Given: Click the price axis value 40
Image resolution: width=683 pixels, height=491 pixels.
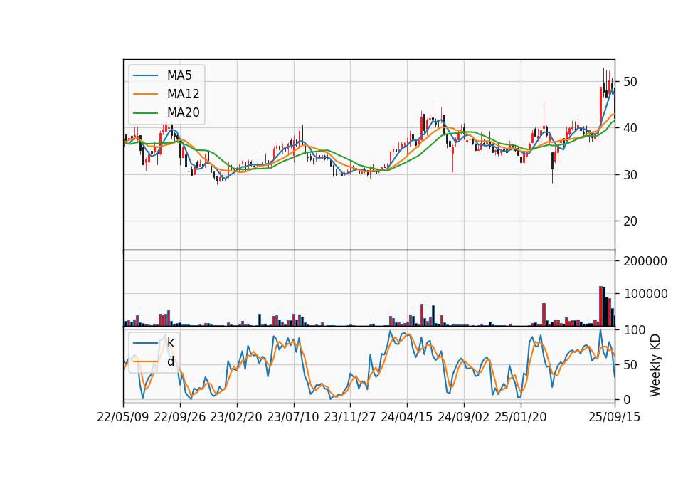Looking at the screenshot, I should [x=630, y=128].
